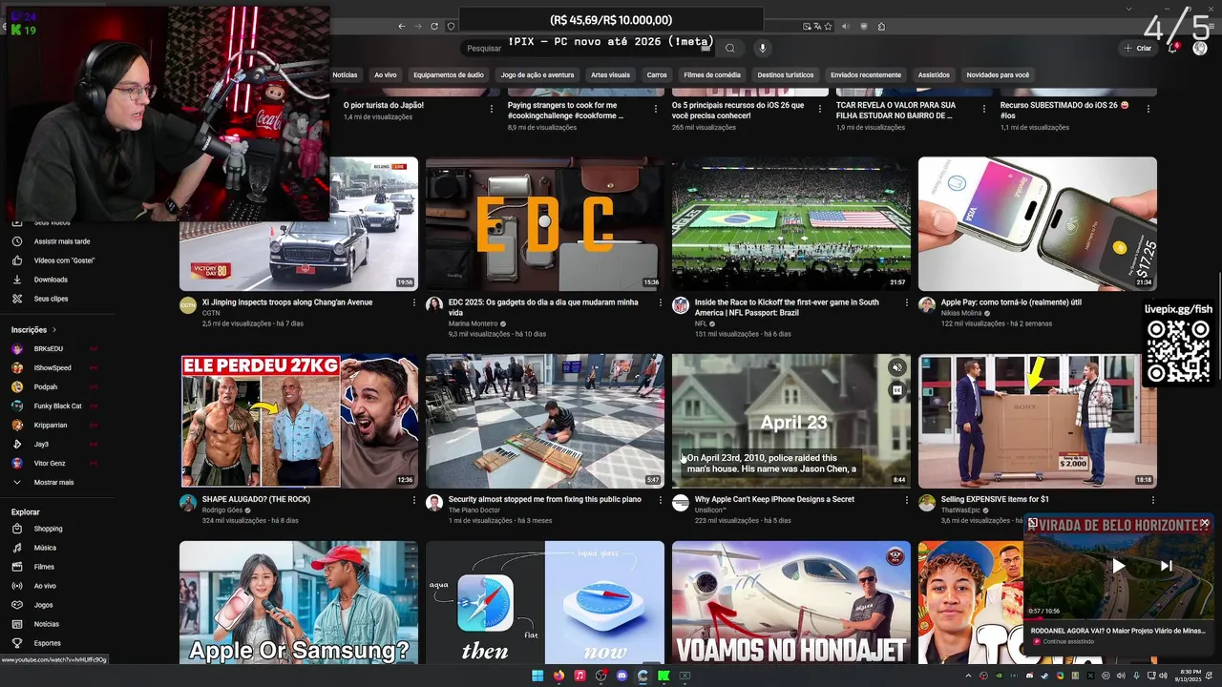Open more options for Selling EXPENSIVE items video
The width and height of the screenshot is (1222, 687).
[1152, 500]
